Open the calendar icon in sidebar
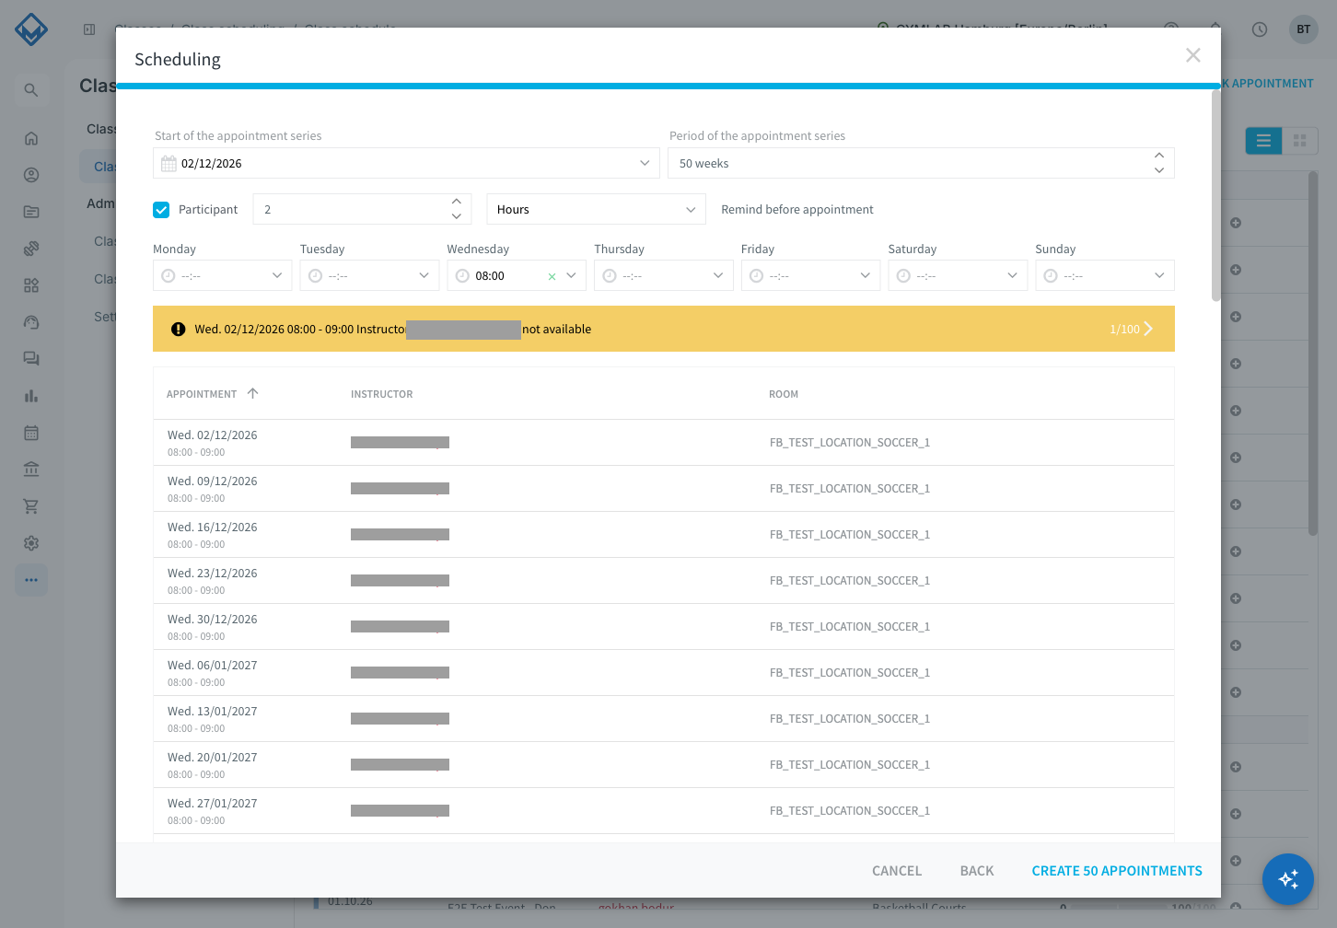1337x928 pixels. pos(31,433)
